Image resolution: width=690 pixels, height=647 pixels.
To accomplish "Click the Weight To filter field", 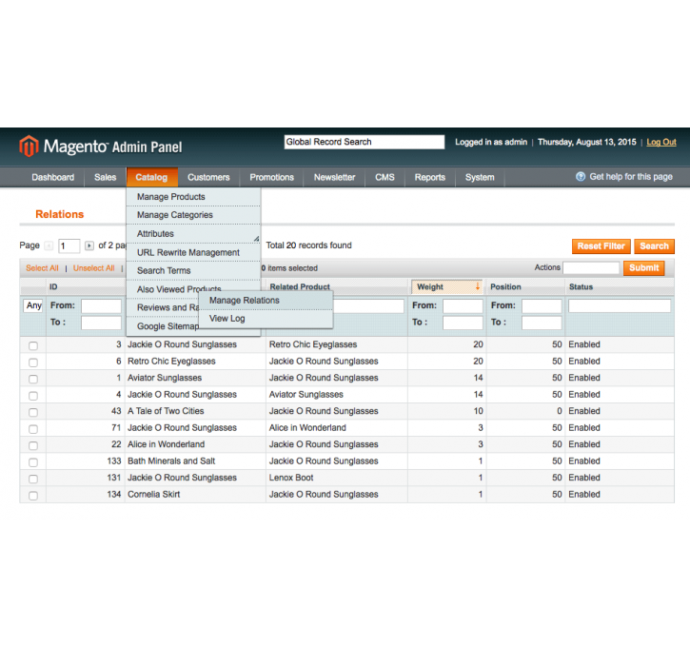I will 463,323.
